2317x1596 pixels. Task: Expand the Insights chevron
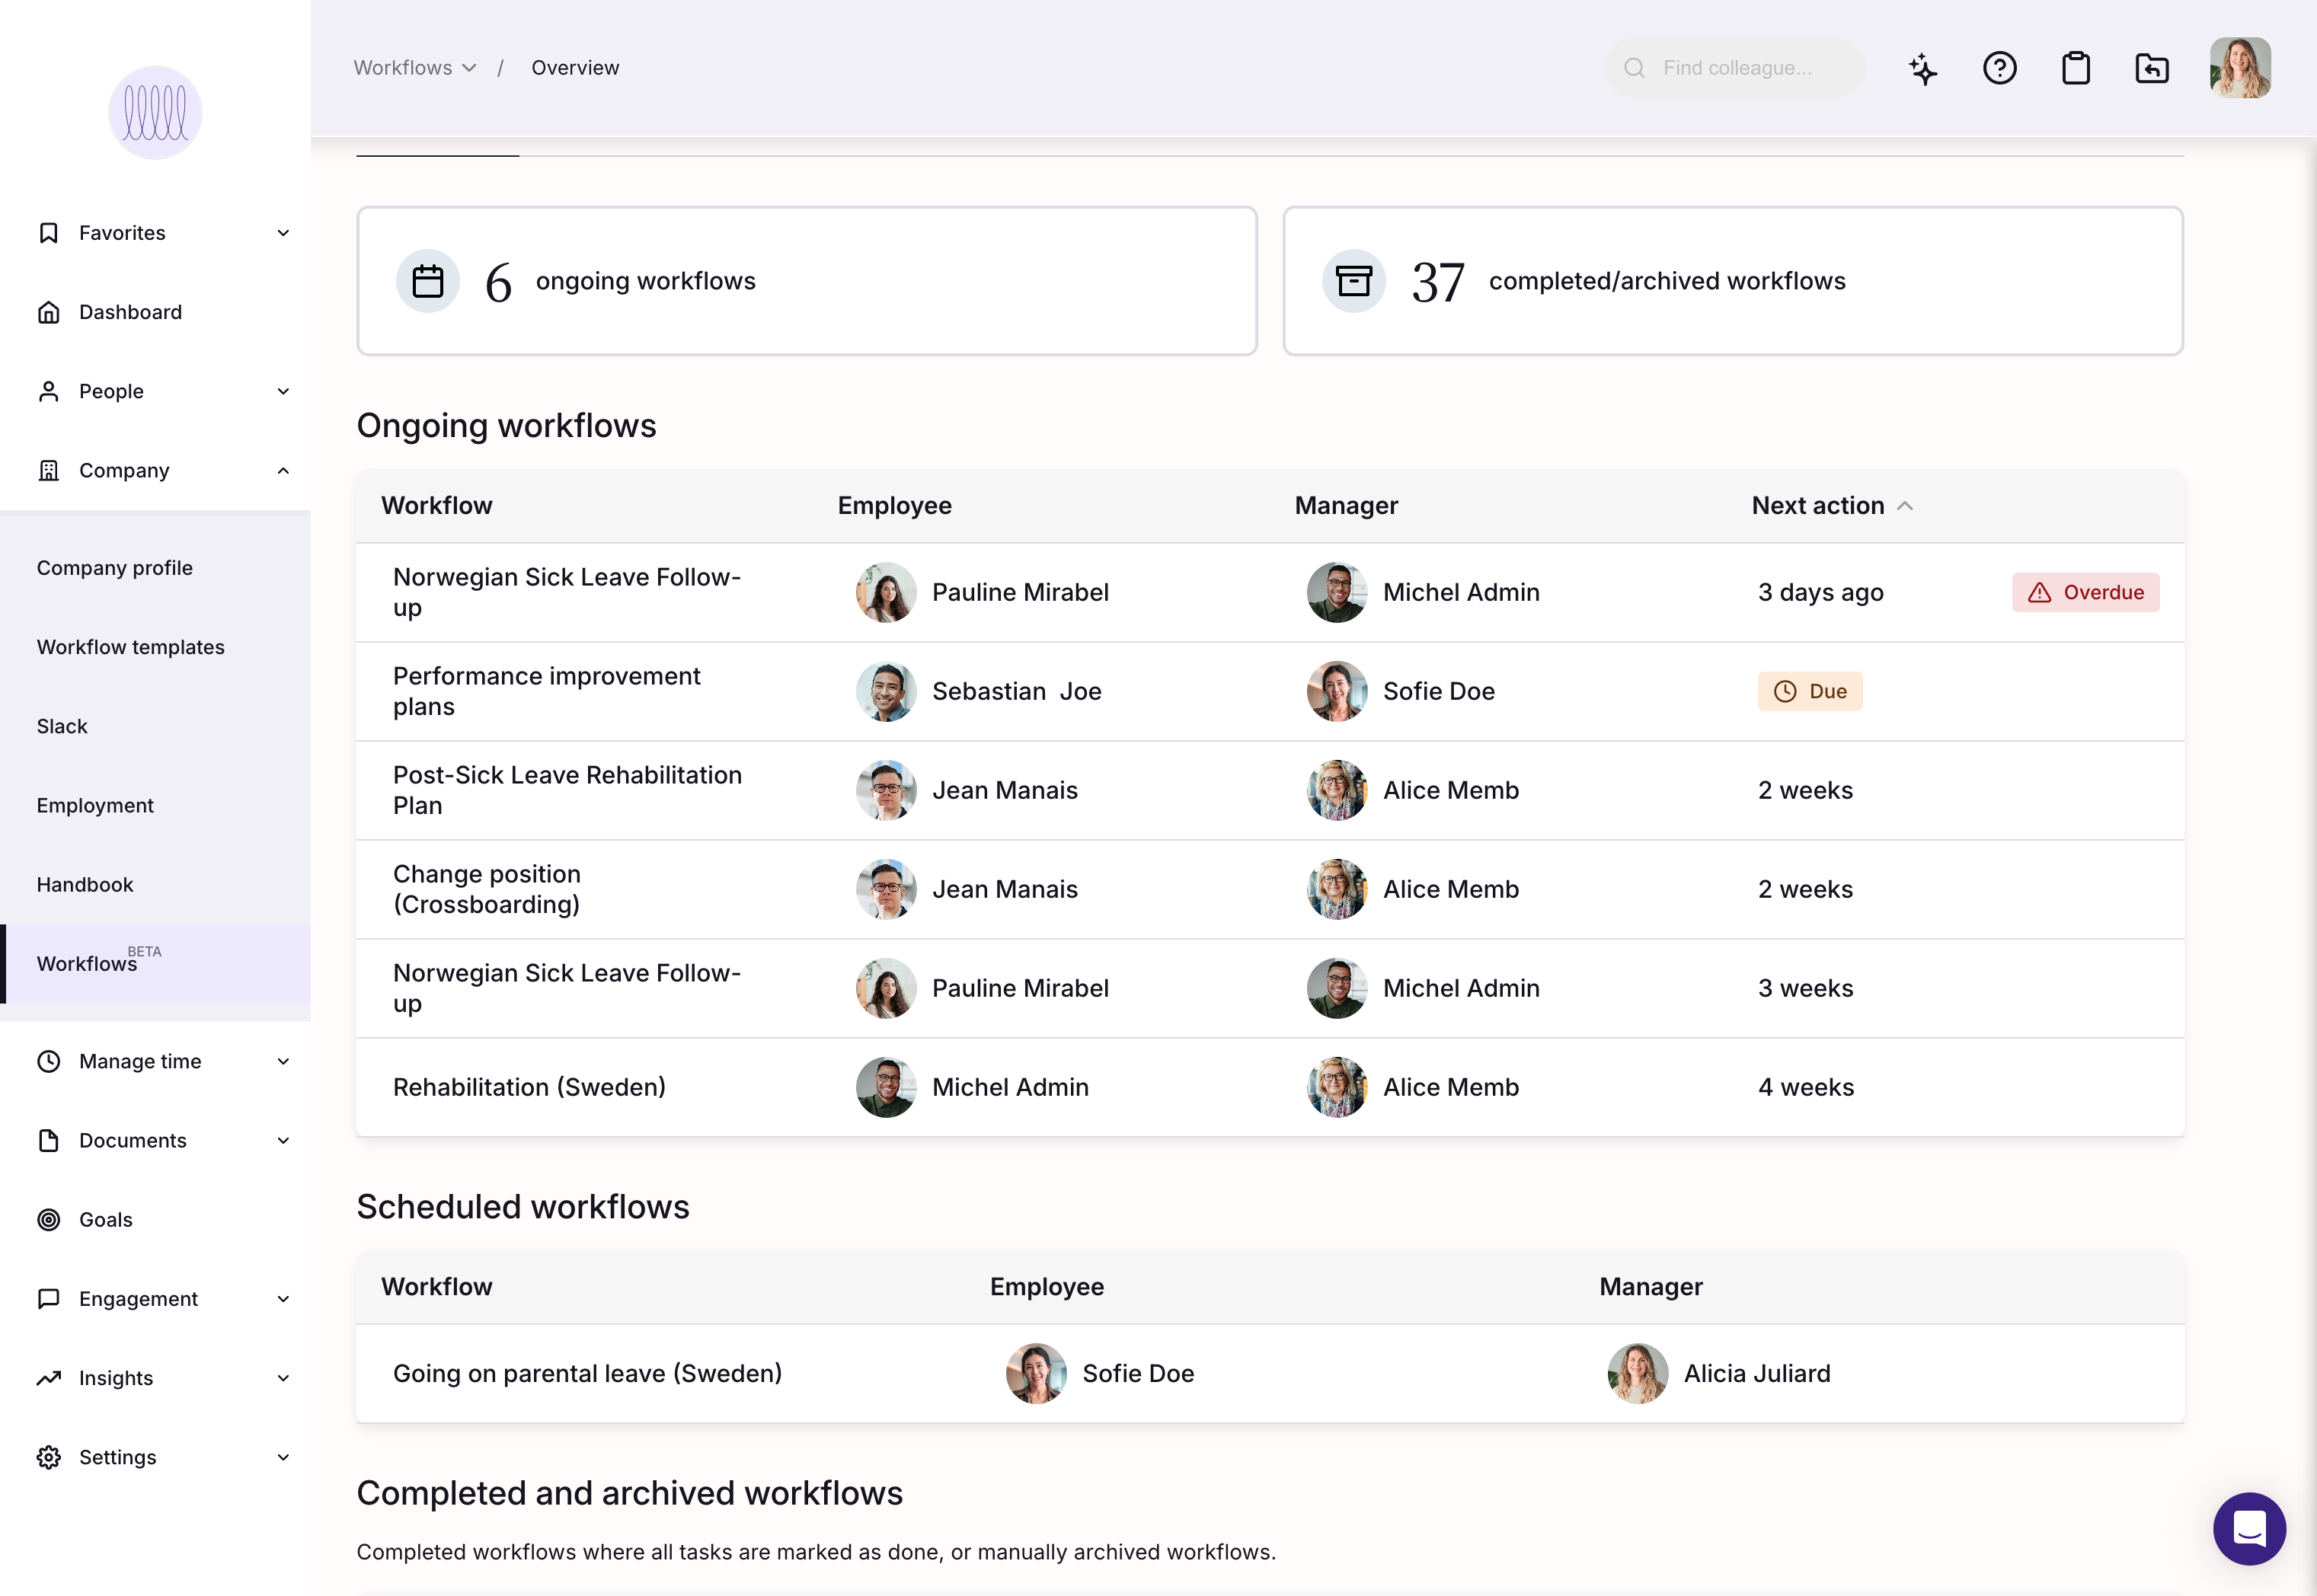(x=283, y=1377)
